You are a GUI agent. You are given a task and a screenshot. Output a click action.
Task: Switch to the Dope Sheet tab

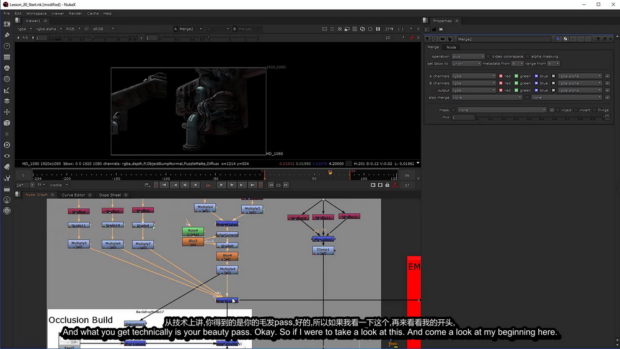[x=110, y=195]
